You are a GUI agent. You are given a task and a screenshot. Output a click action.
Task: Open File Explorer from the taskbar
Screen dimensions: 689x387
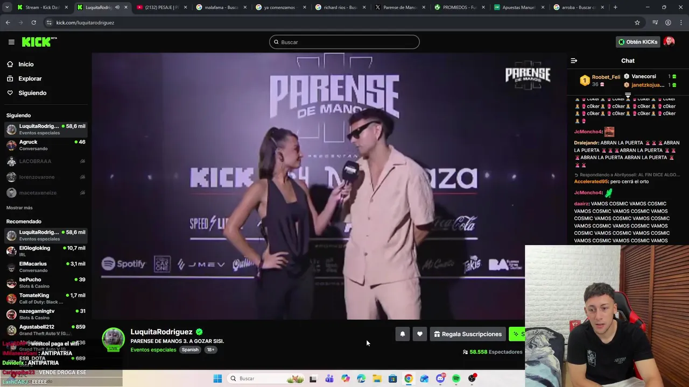click(x=377, y=378)
